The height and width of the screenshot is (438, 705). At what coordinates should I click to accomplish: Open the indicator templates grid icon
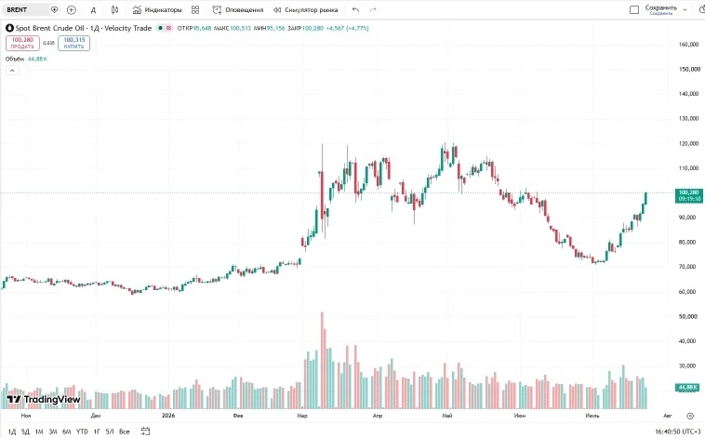195,9
